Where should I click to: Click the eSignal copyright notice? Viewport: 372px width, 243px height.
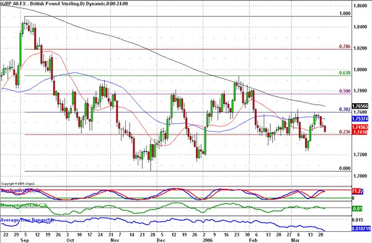point(18,184)
